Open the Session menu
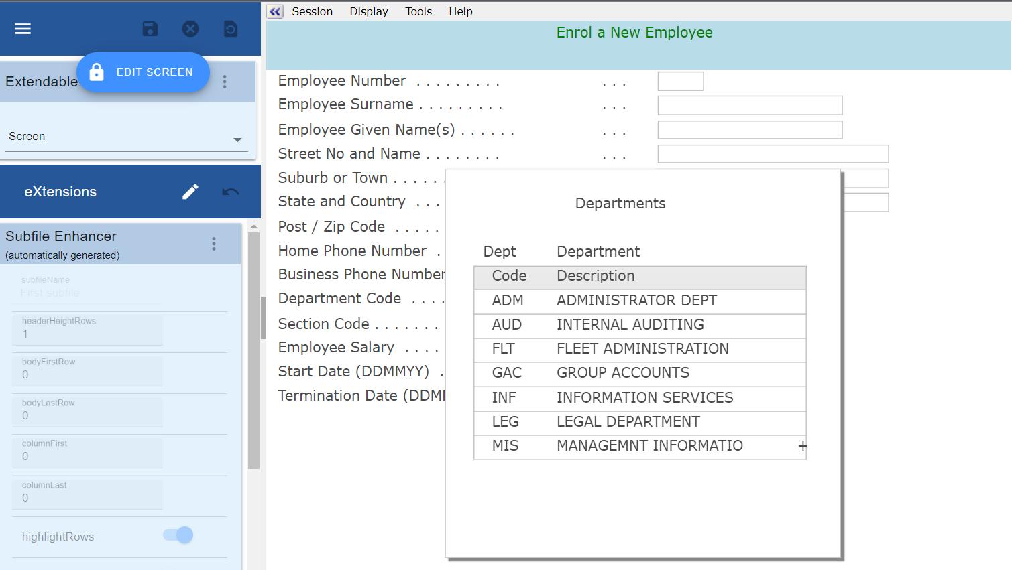The width and height of the screenshot is (1012, 570). click(312, 11)
